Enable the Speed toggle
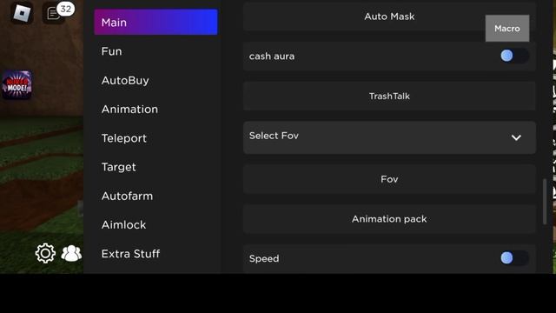 pos(514,258)
